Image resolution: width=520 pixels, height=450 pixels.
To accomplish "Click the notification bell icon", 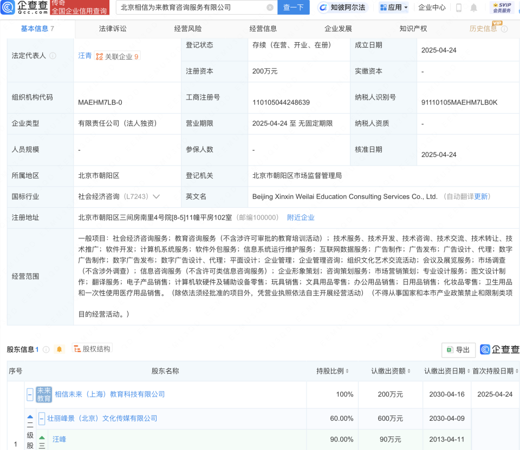I will click(x=474, y=8).
